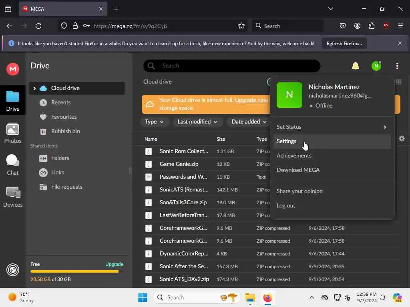Viewport: 410px width, 307px height.
Task: Click the green N avatar icon
Action: coord(376,66)
